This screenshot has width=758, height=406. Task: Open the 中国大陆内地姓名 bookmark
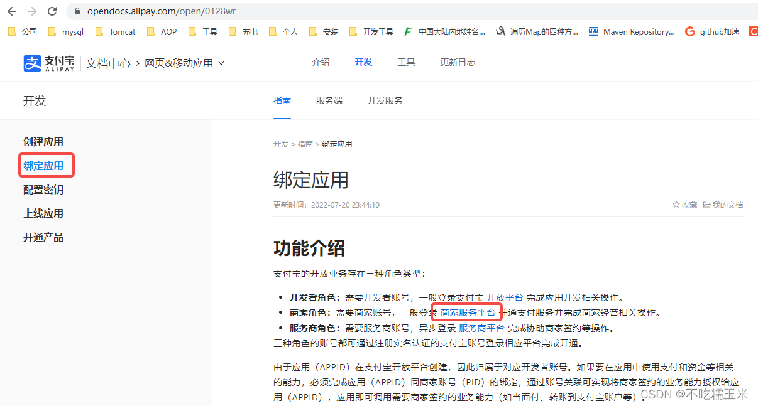pyautogui.click(x=444, y=31)
